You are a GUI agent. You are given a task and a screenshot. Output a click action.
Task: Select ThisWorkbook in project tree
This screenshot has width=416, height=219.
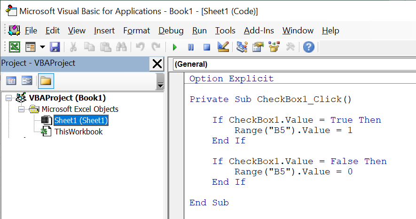78,132
